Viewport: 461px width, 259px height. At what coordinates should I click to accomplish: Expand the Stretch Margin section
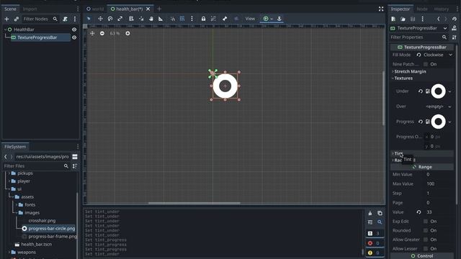410,71
